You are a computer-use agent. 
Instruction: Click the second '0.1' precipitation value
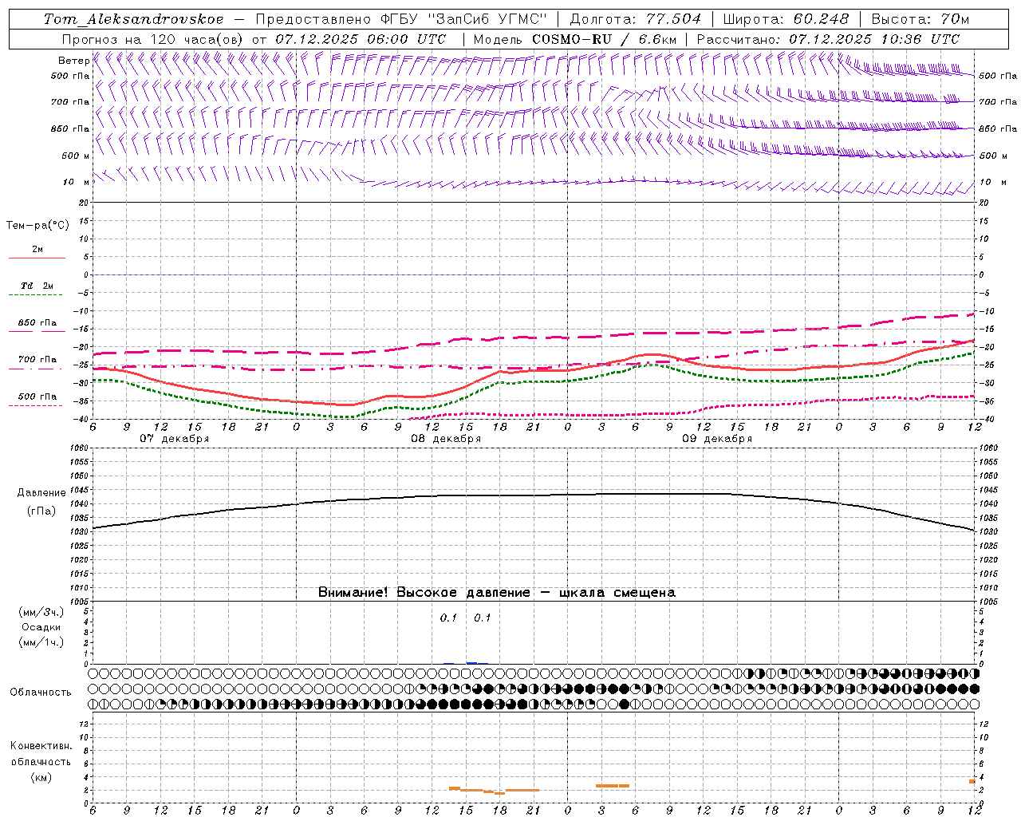click(x=483, y=618)
